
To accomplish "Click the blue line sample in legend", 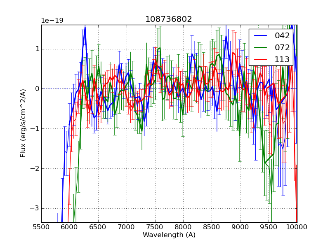I will pos(259,36).
